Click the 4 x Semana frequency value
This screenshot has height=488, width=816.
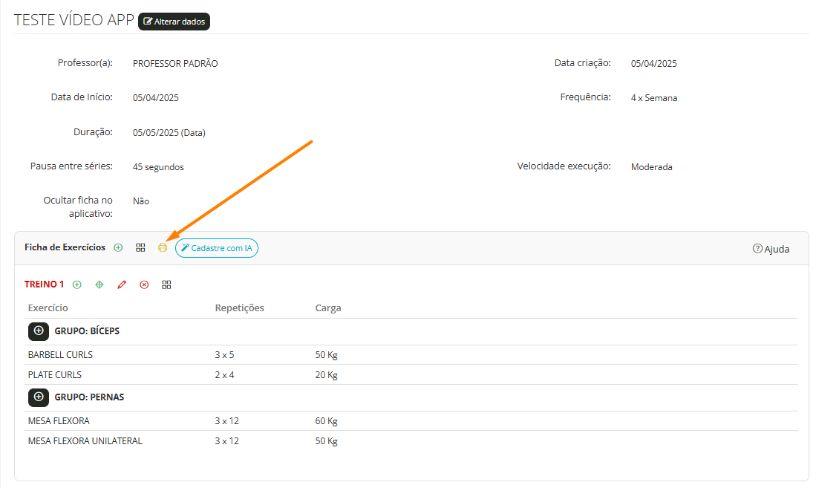point(654,98)
